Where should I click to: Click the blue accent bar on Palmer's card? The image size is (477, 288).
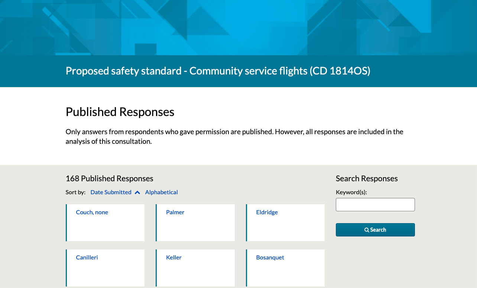click(x=156, y=222)
